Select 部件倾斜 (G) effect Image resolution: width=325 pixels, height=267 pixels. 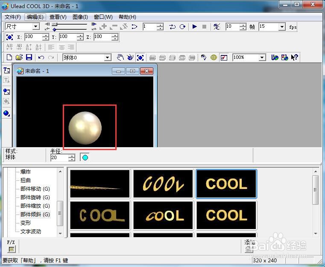[35, 215]
